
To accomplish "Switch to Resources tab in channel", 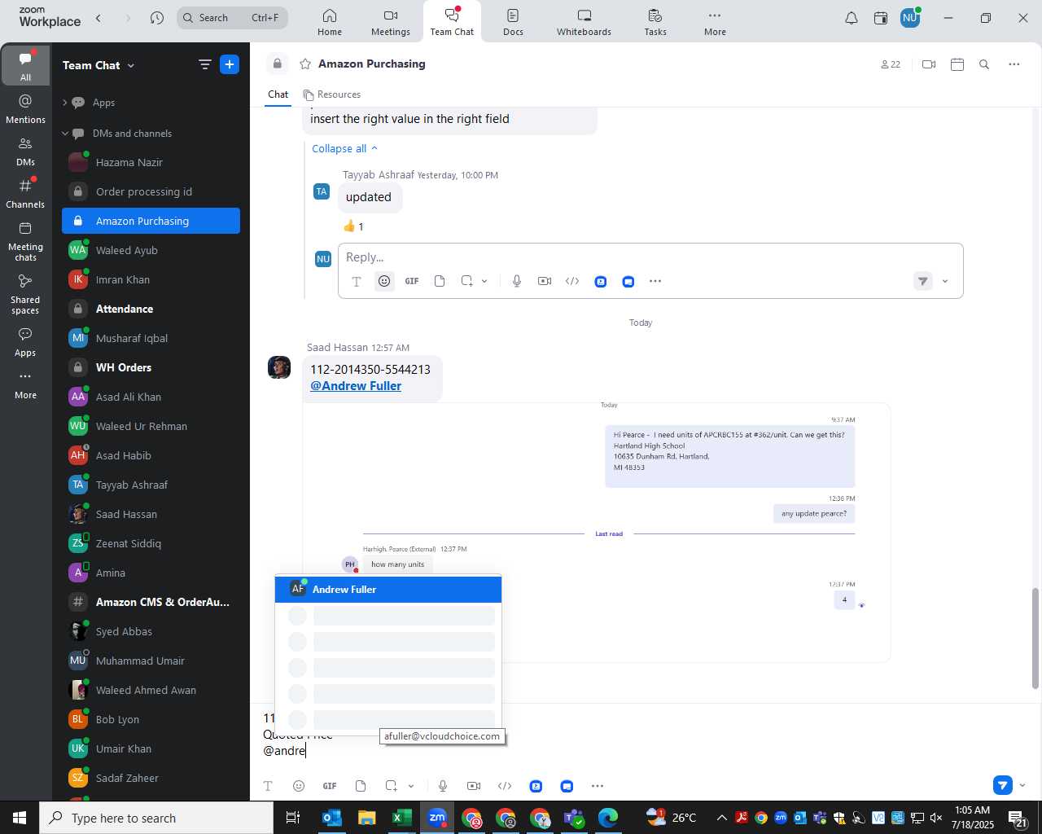I will [x=331, y=94].
